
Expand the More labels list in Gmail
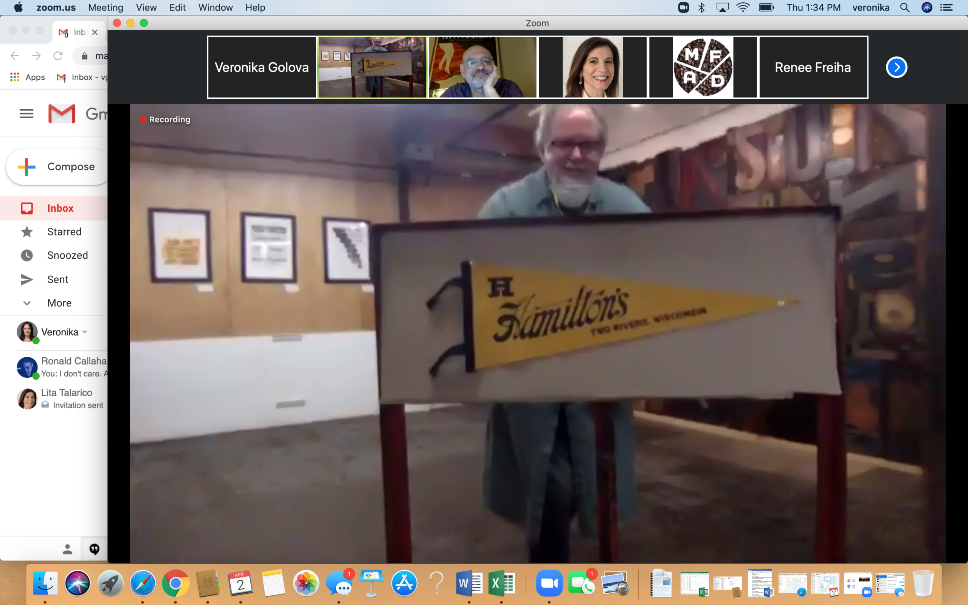(54, 303)
